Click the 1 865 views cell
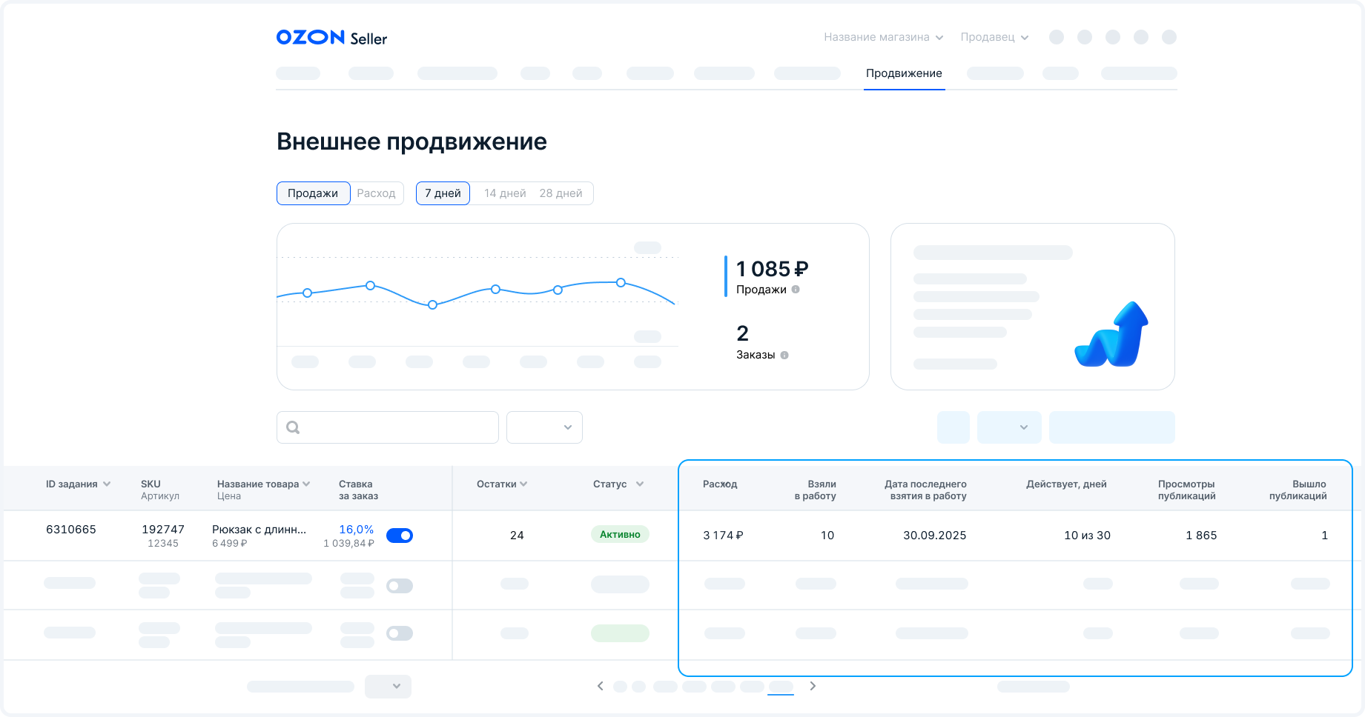 1201,536
